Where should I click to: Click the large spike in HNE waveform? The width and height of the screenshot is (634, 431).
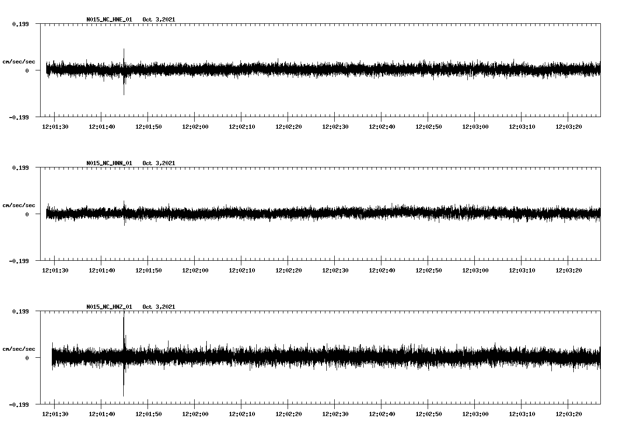(124, 71)
